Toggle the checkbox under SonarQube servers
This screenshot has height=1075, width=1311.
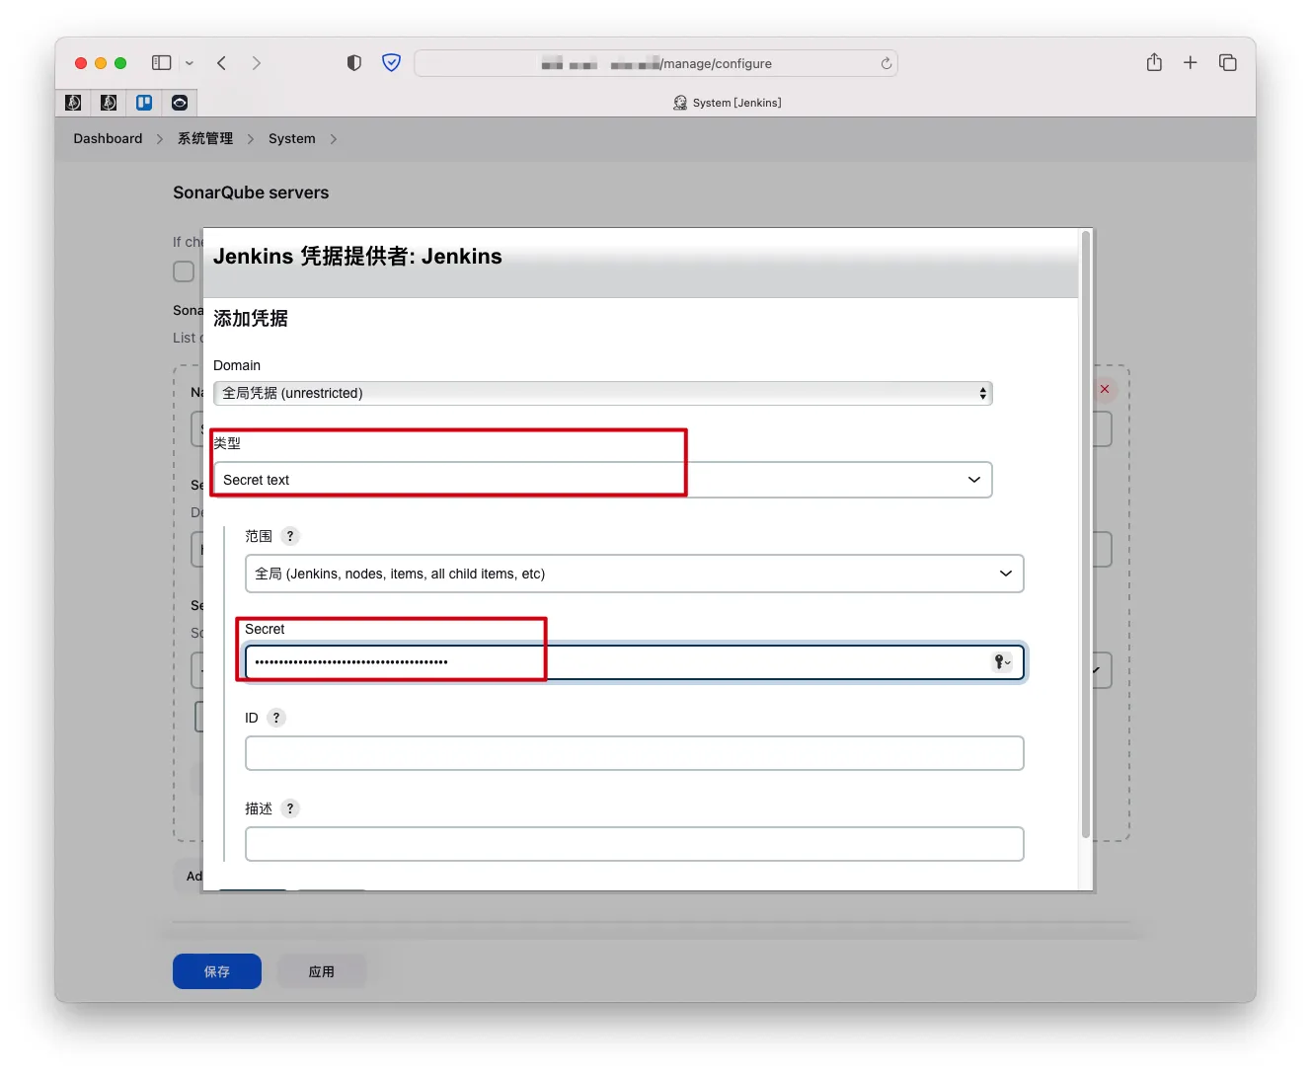pyautogui.click(x=184, y=271)
